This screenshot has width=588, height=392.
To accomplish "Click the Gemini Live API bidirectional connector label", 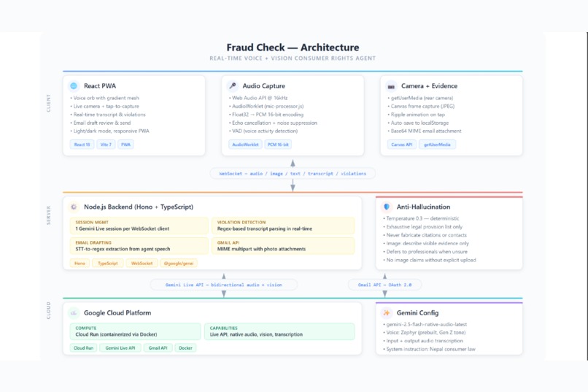I will 224,285.
